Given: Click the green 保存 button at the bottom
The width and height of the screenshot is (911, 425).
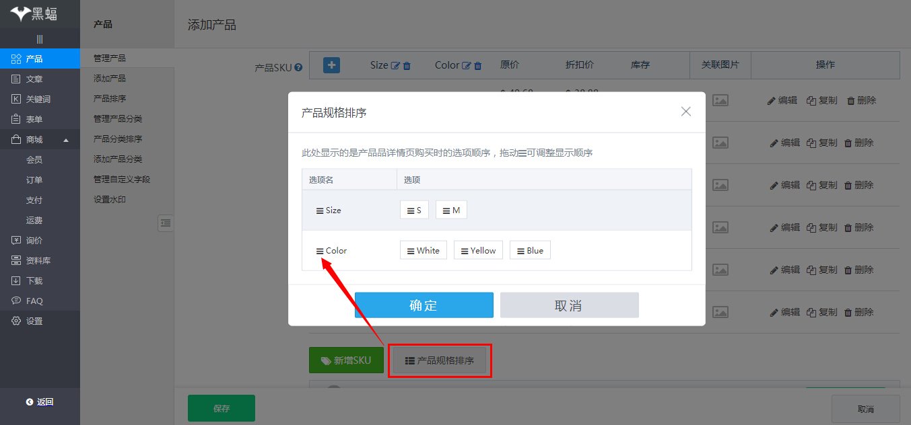Looking at the screenshot, I should pos(221,408).
